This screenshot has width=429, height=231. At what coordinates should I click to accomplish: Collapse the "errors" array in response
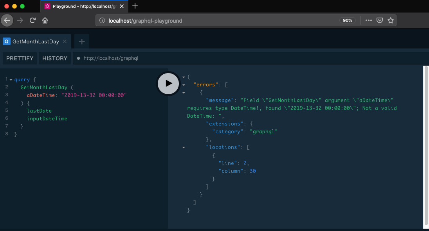[x=183, y=85]
